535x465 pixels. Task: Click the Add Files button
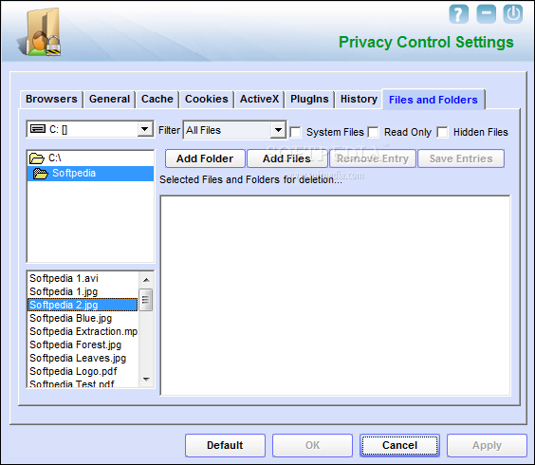point(286,158)
